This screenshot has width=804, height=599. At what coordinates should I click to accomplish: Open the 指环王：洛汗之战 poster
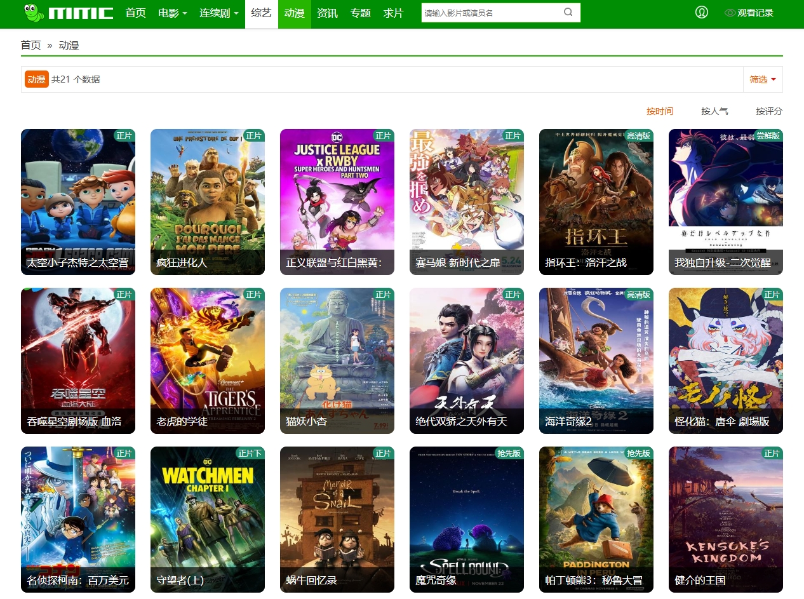[x=596, y=202]
